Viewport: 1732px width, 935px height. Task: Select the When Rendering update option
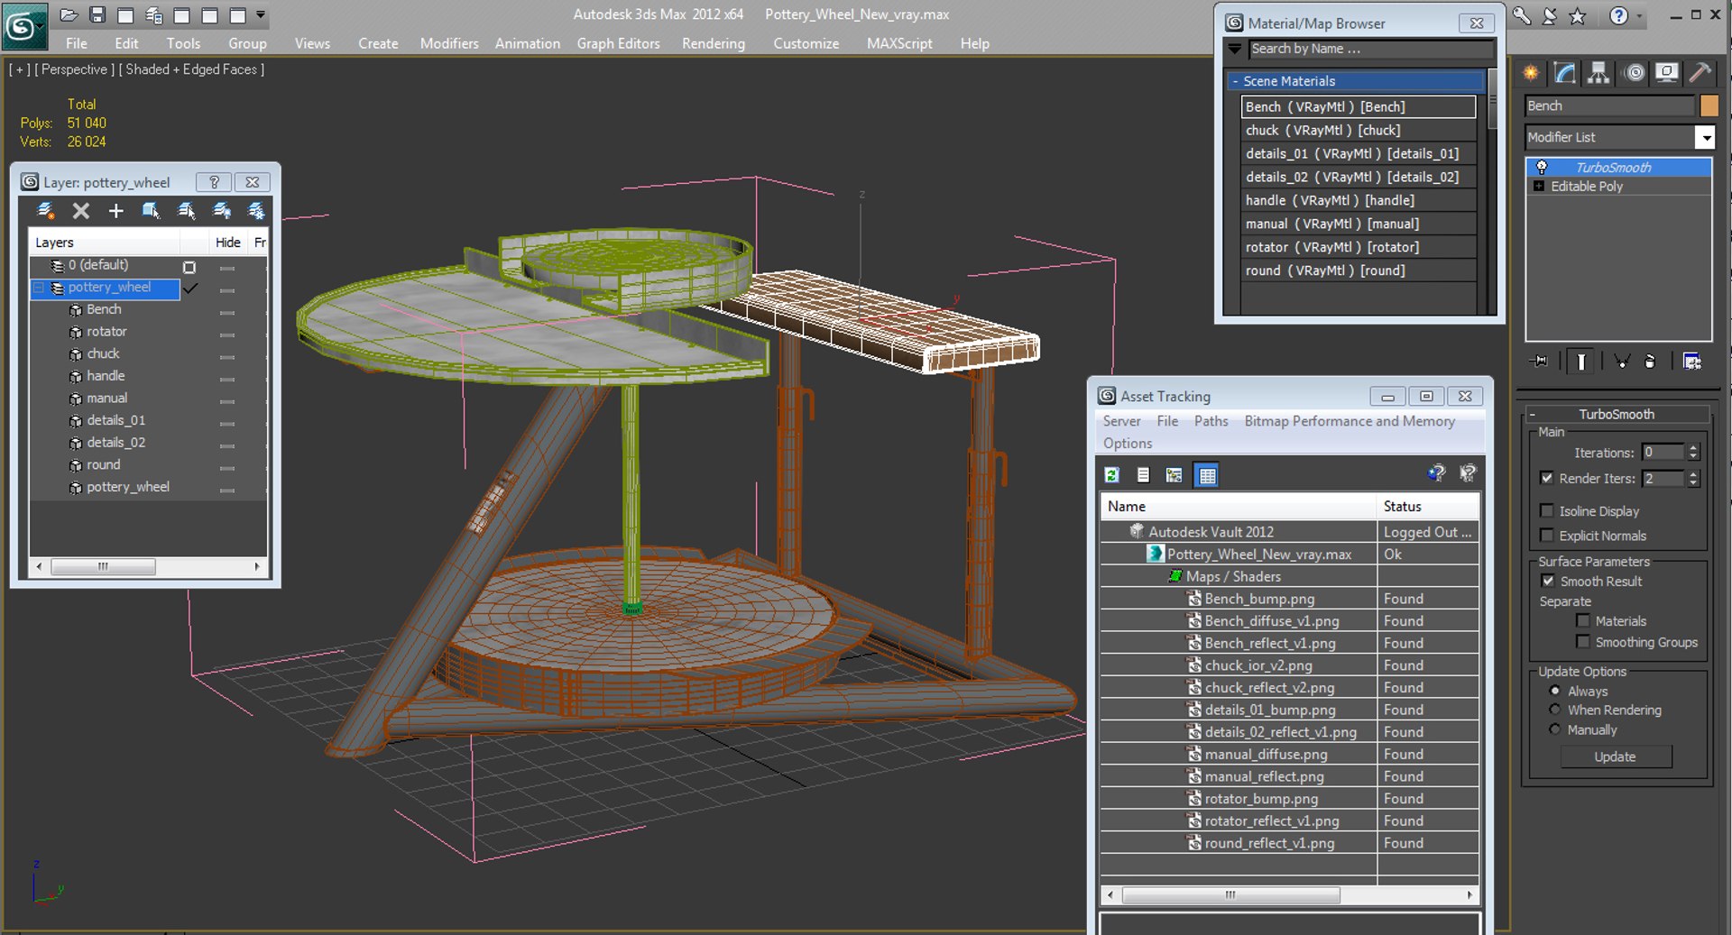pos(1554,710)
